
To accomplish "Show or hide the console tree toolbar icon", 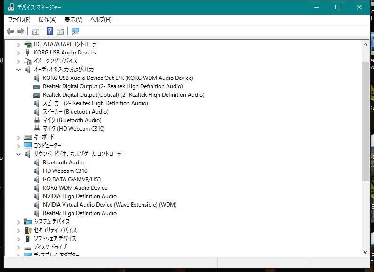I will coord(35,31).
